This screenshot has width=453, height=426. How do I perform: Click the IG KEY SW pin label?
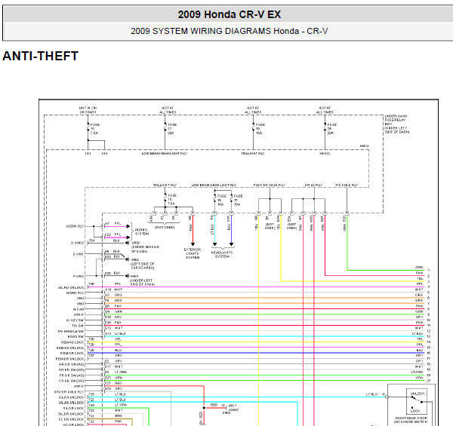click(75, 320)
